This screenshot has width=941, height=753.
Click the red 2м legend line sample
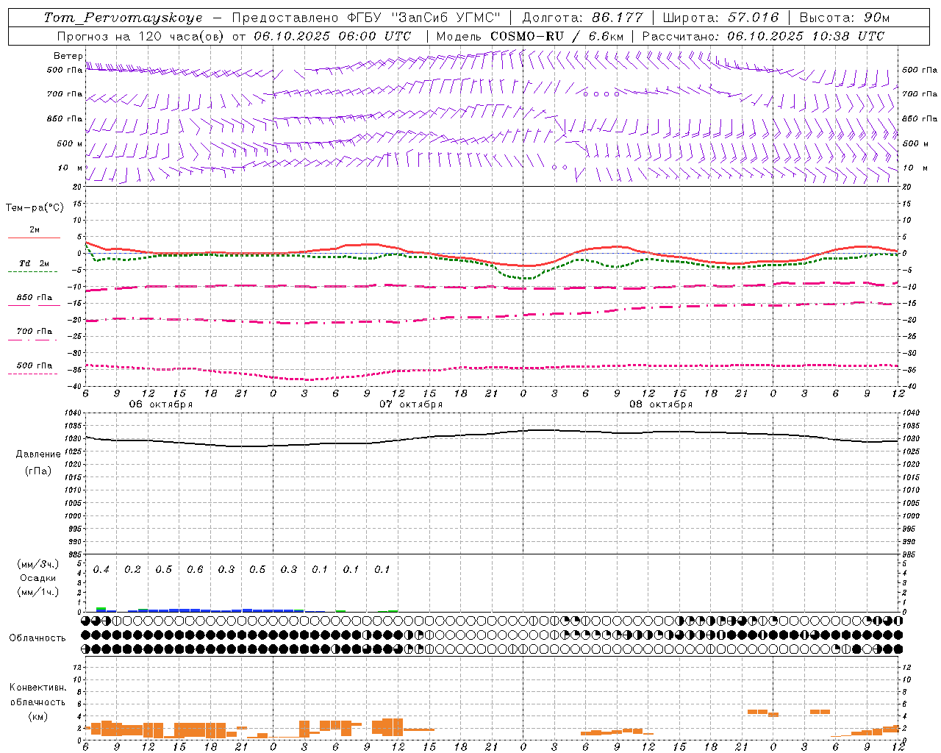(x=34, y=238)
